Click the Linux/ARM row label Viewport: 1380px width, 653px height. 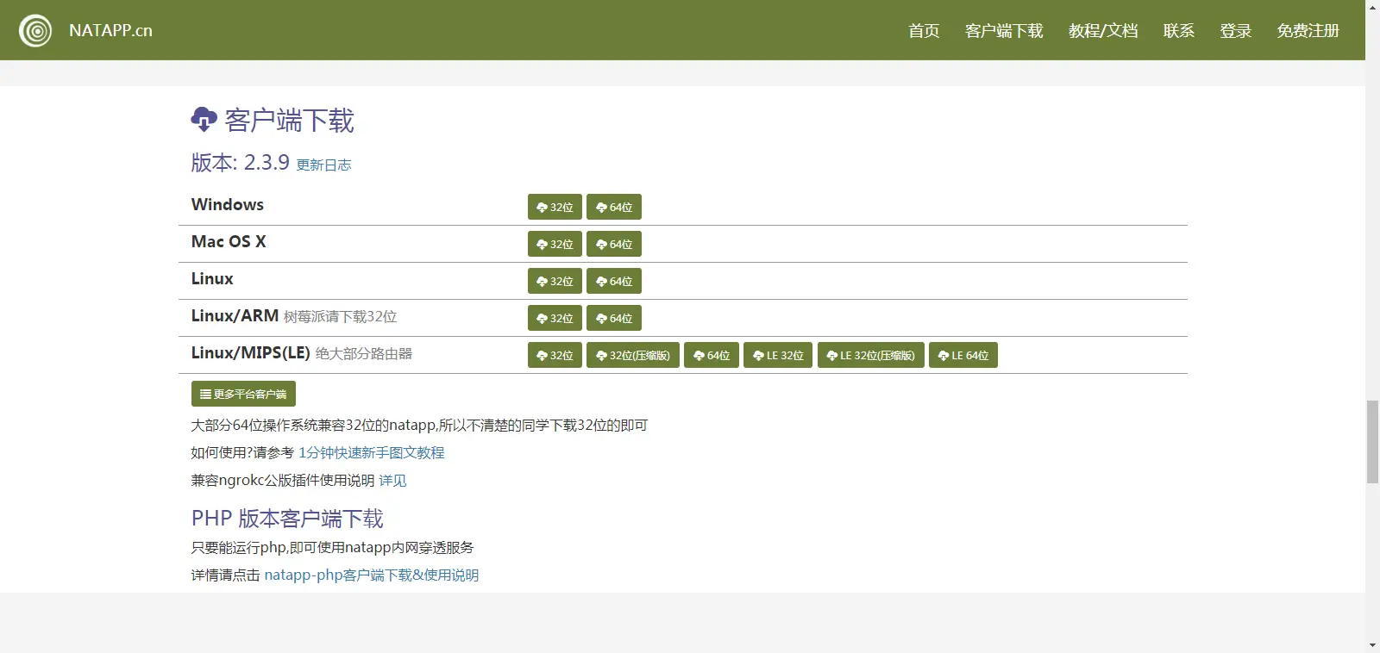click(235, 315)
